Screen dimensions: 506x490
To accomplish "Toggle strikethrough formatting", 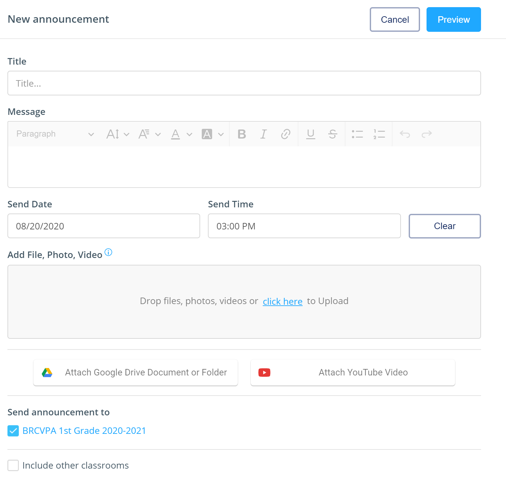I will click(332, 134).
